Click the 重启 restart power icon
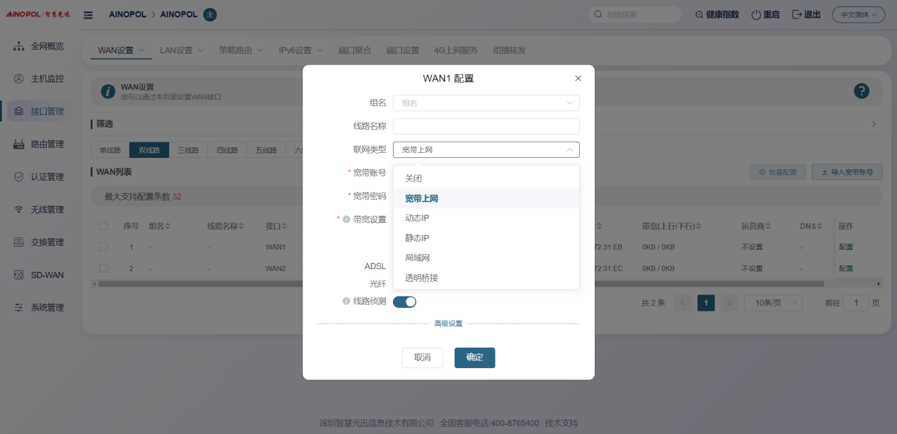 [x=755, y=15]
